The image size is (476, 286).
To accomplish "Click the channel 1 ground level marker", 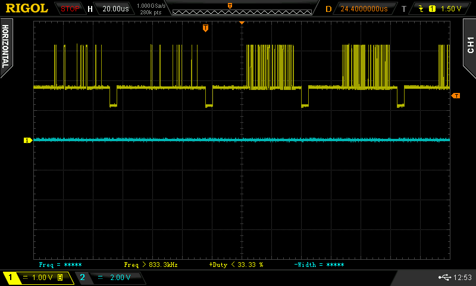I will click(x=28, y=140).
